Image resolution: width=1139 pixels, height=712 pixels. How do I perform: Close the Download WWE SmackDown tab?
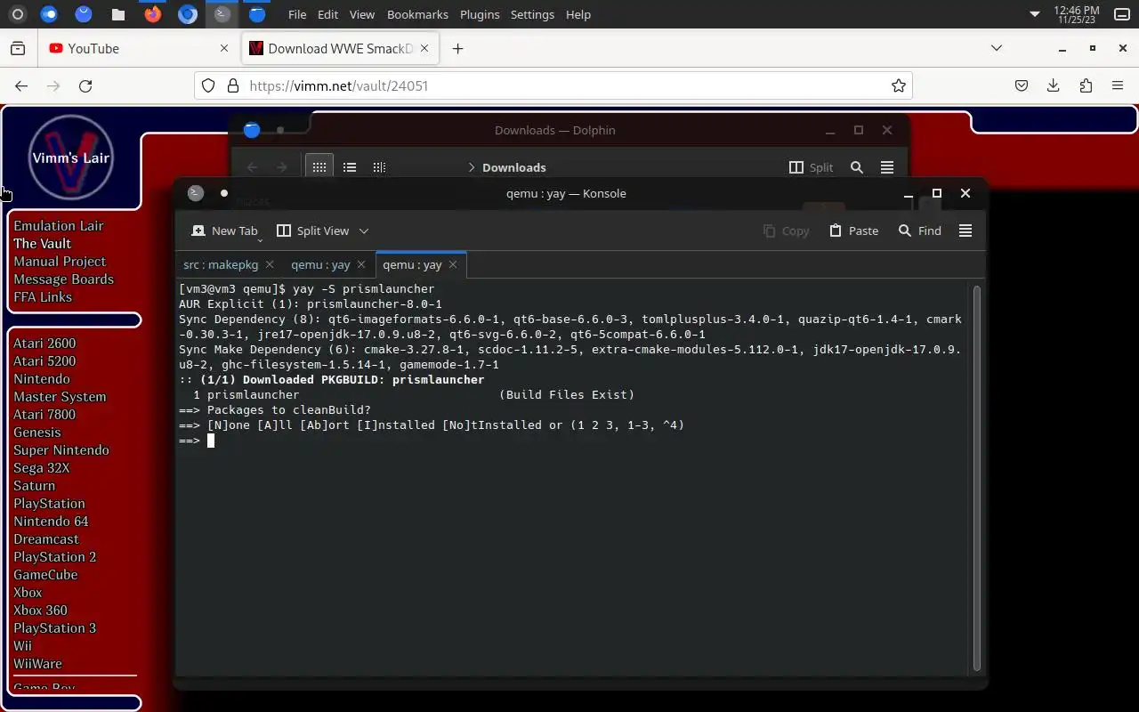424,48
